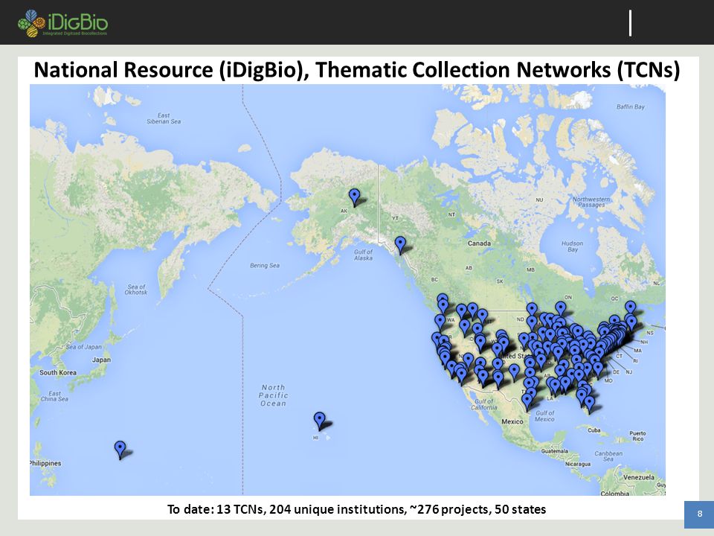Click the 'BC' province abbreviation
Image resolution: width=714 pixels, height=536 pixels.
(x=434, y=279)
